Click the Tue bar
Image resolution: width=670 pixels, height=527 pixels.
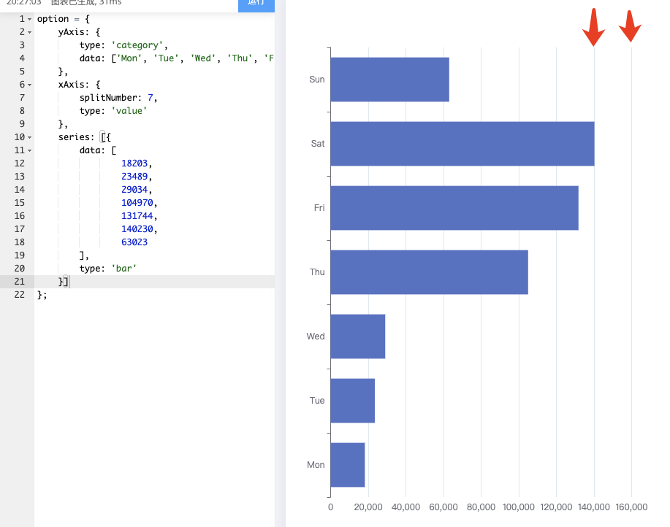click(x=351, y=401)
